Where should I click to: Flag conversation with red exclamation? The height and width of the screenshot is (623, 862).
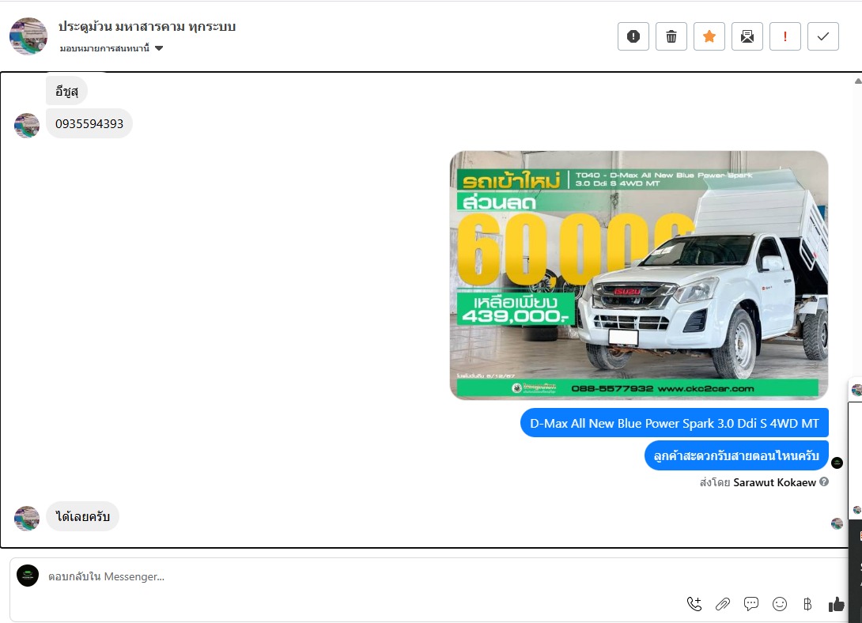(785, 36)
